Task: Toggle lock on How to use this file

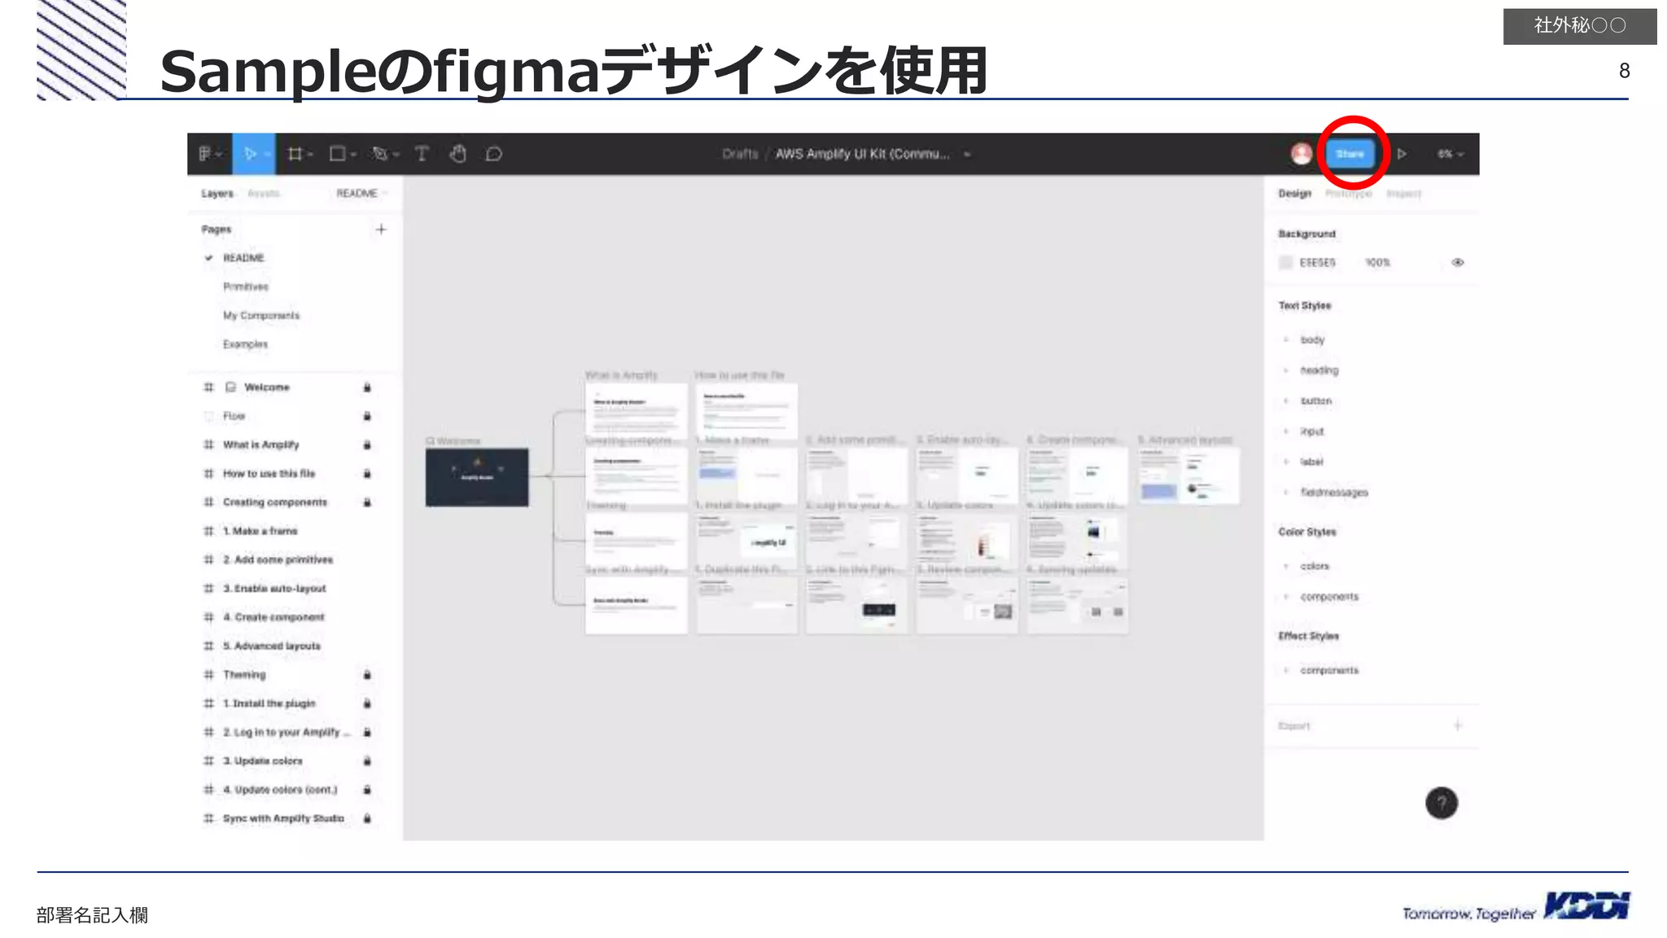Action: coord(367,474)
